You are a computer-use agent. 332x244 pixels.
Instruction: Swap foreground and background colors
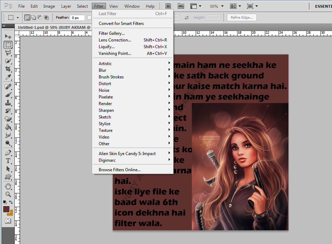click(11, 202)
